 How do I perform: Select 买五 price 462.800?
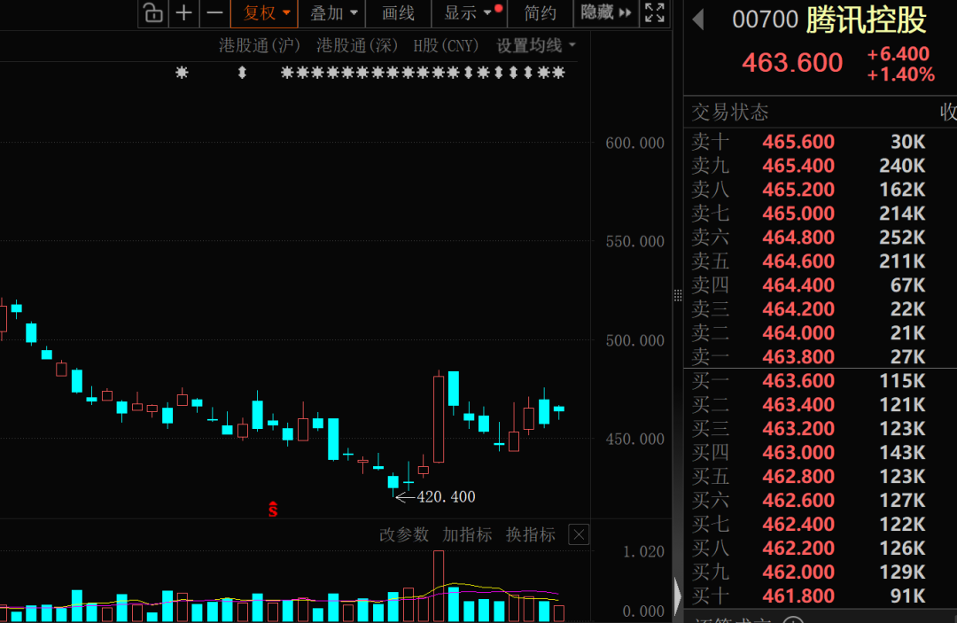(x=798, y=476)
